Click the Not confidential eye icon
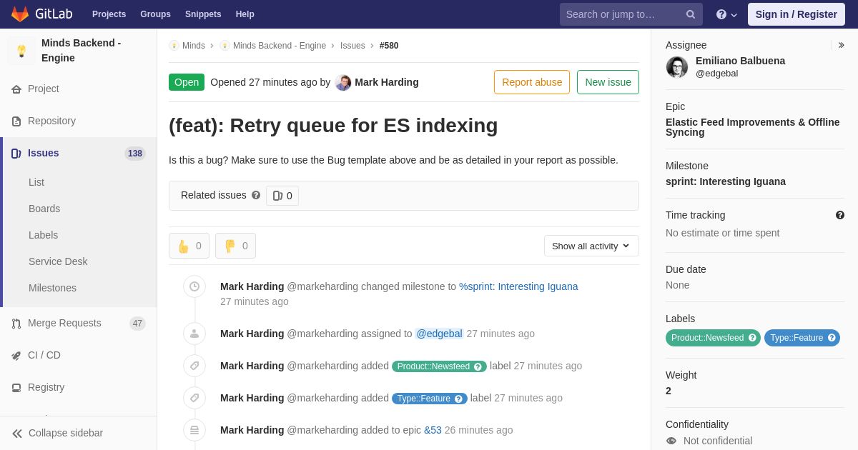 coord(671,441)
